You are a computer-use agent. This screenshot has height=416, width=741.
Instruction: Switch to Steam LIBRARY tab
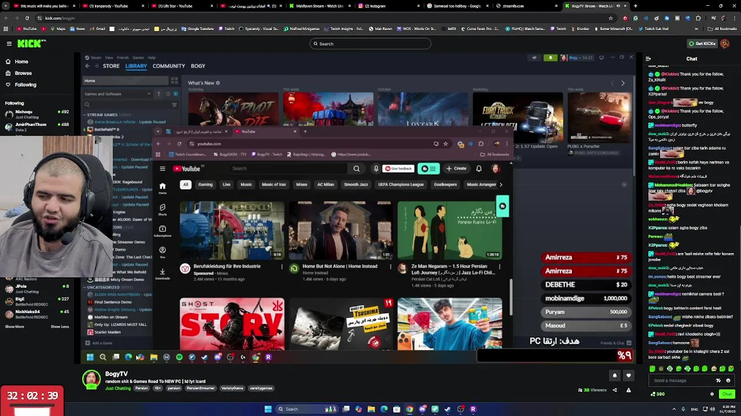(136, 66)
